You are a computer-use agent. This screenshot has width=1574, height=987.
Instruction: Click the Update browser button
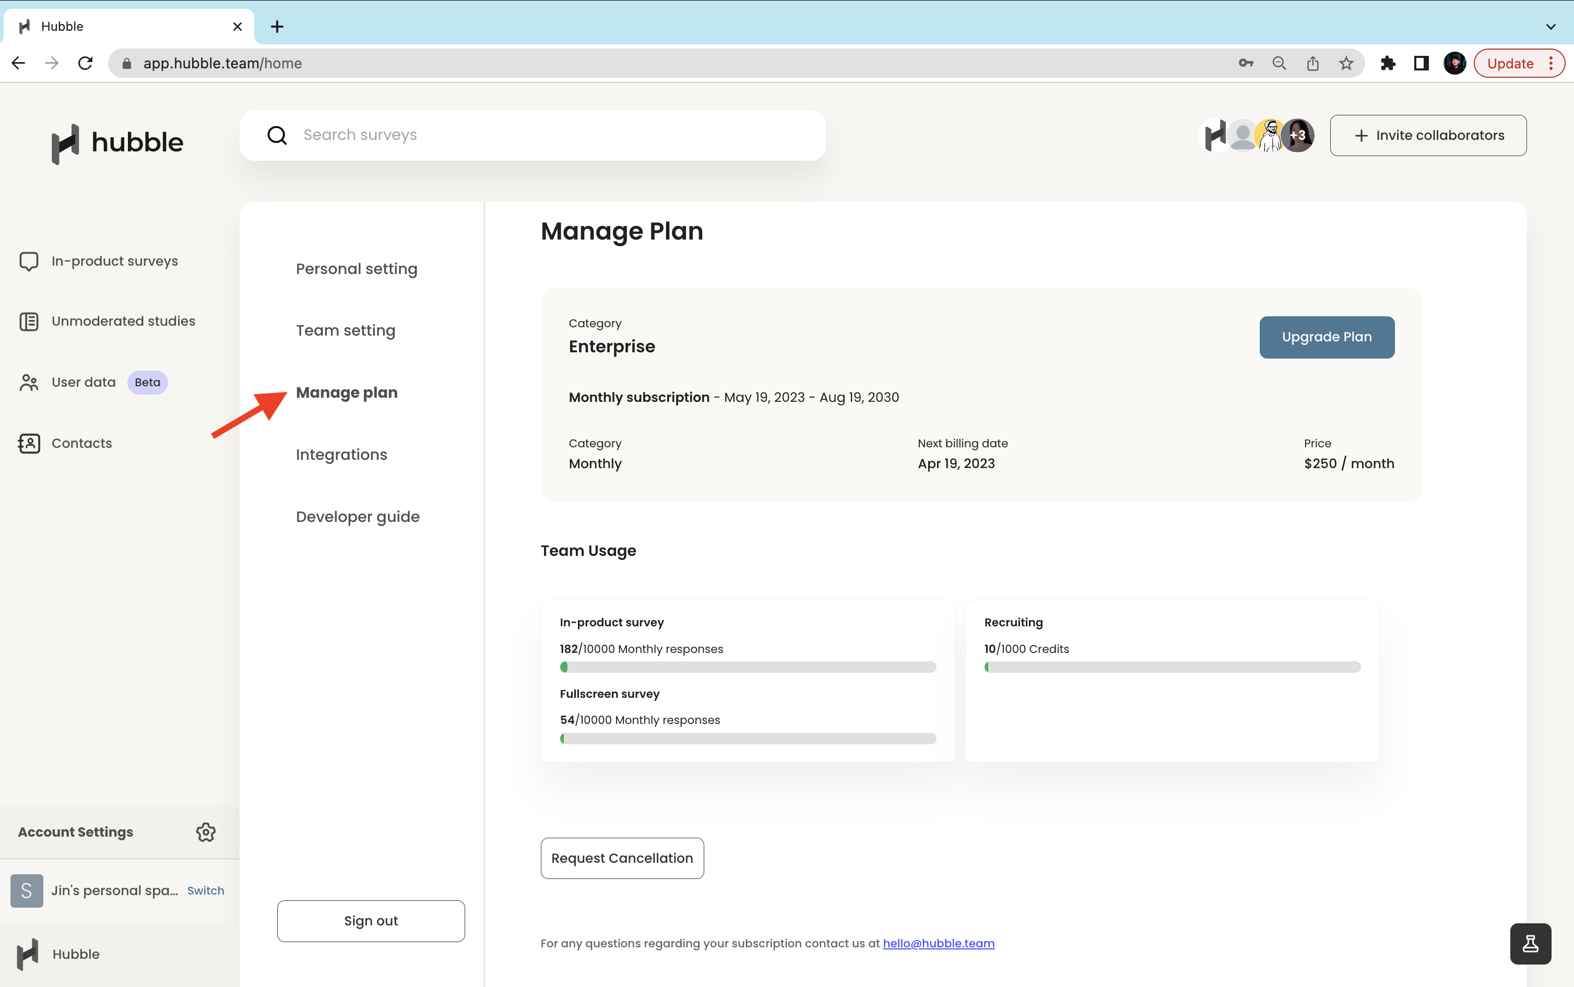pyautogui.click(x=1510, y=63)
